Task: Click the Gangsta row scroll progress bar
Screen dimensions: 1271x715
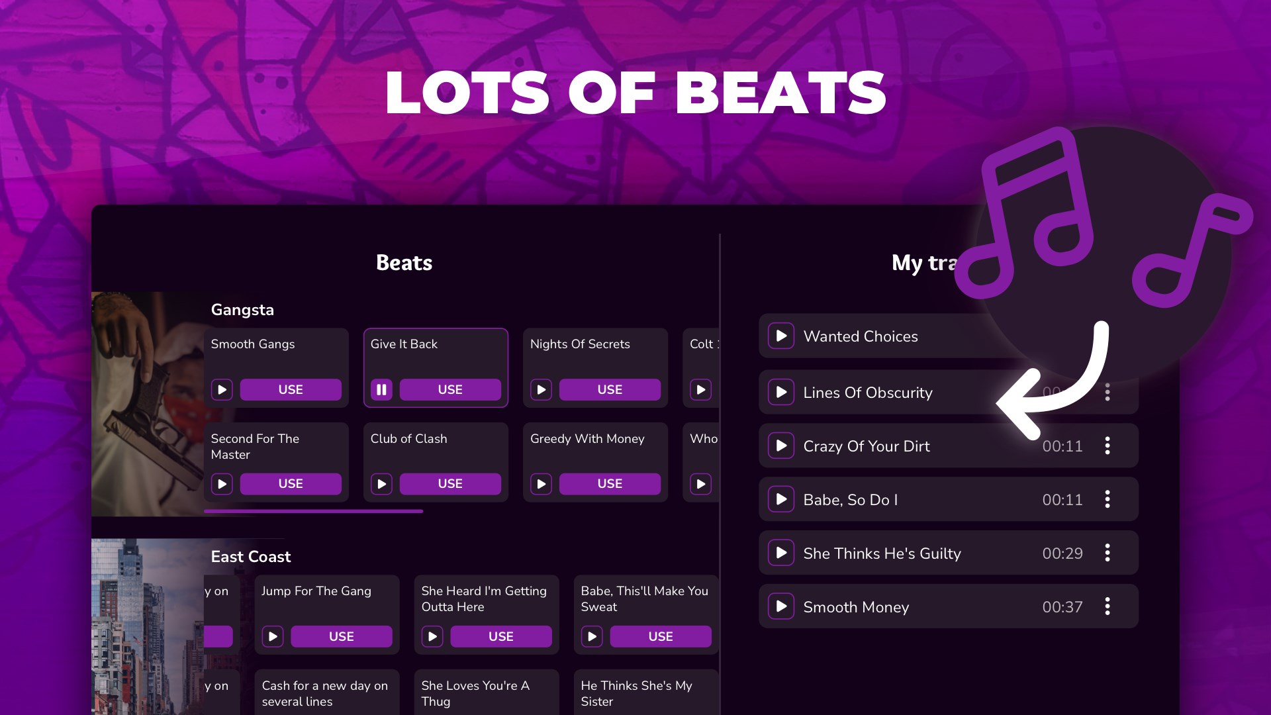Action: (x=312, y=511)
